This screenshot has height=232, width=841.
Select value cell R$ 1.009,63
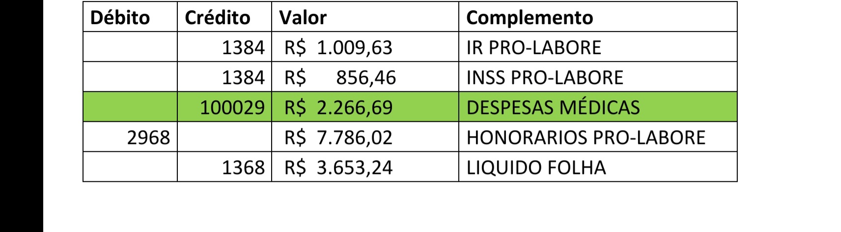click(365, 47)
